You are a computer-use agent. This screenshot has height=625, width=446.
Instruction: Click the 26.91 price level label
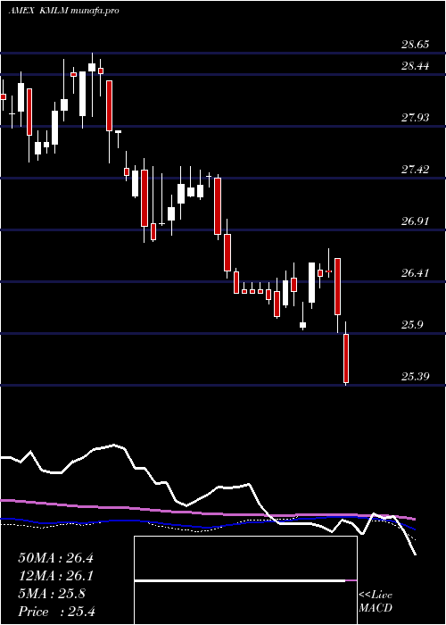click(416, 221)
